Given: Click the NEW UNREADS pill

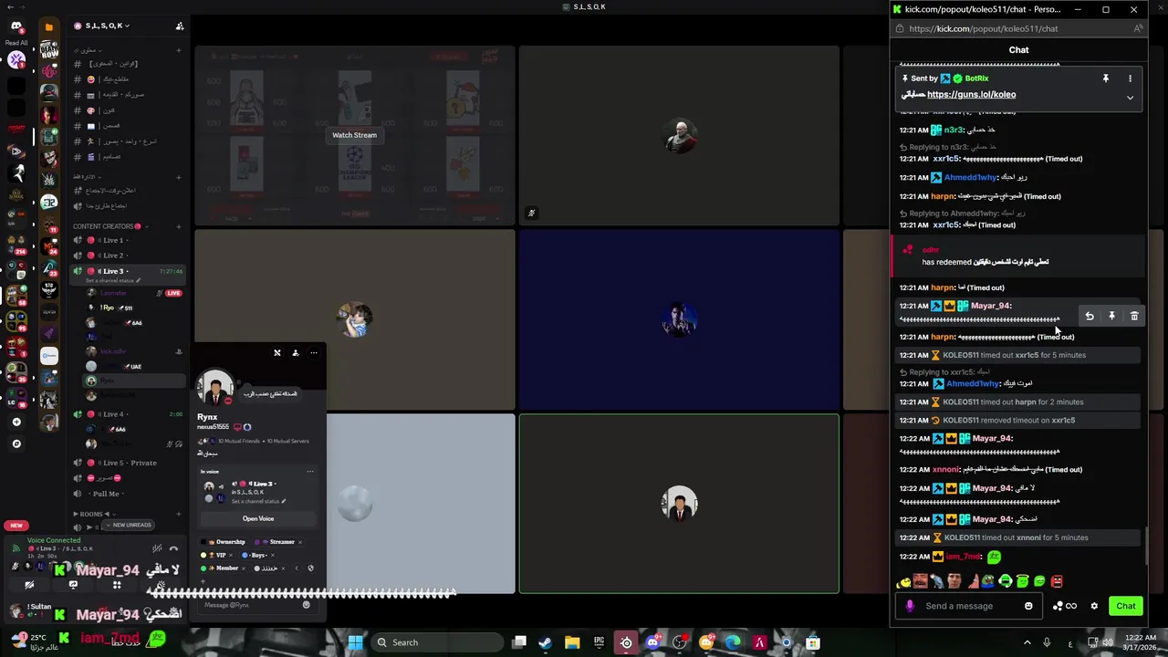Looking at the screenshot, I should coord(128,525).
